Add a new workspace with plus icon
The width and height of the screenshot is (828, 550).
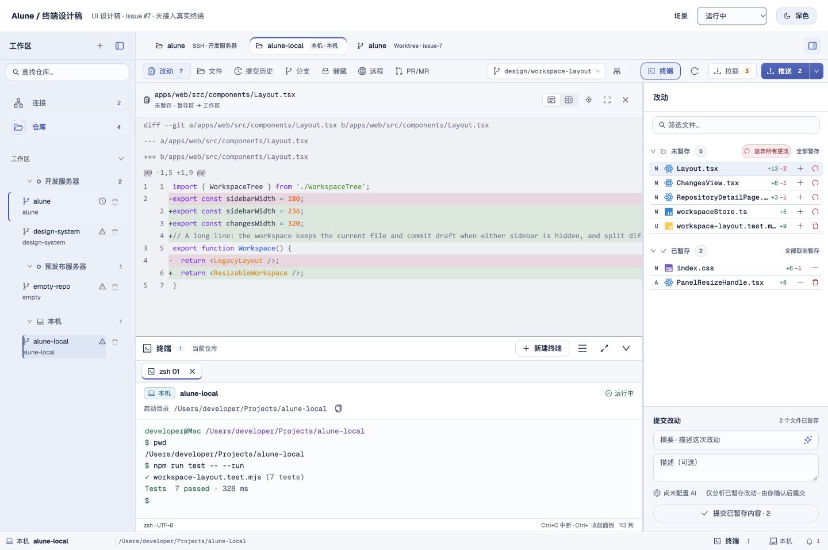(x=100, y=46)
